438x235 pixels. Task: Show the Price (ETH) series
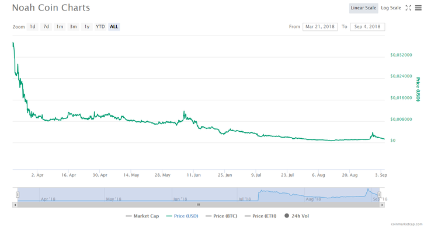pyautogui.click(x=260, y=216)
